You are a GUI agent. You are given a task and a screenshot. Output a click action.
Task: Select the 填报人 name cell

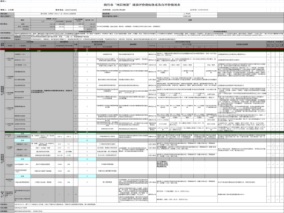point(7,10)
